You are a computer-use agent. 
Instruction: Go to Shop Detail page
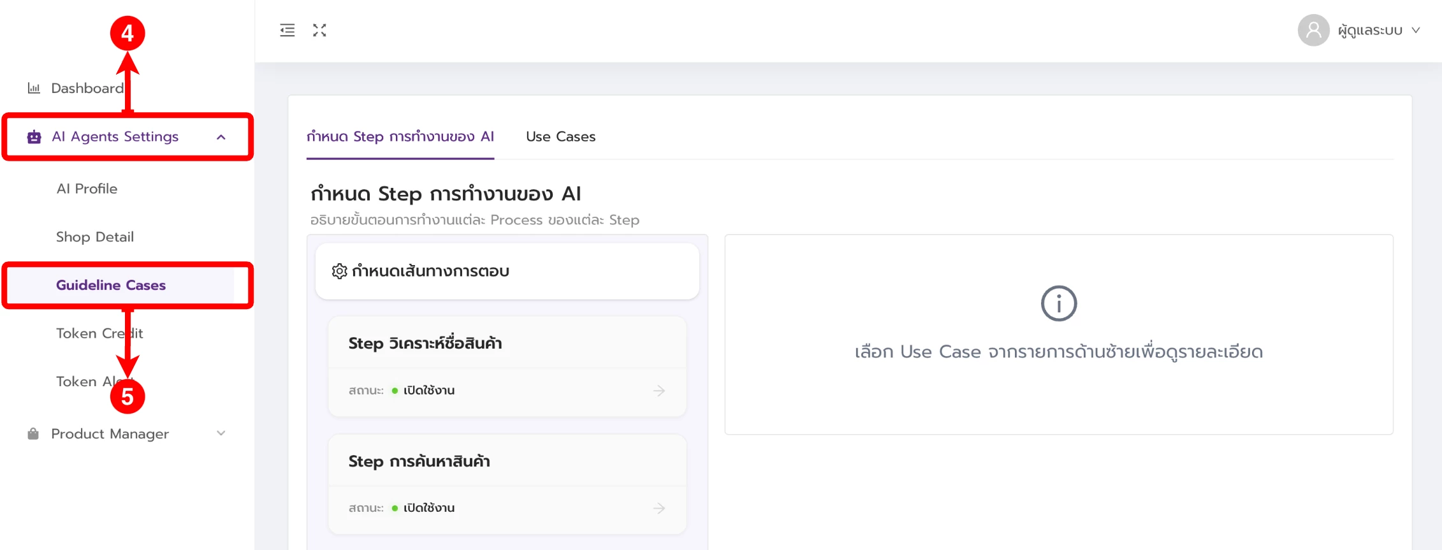pos(95,236)
